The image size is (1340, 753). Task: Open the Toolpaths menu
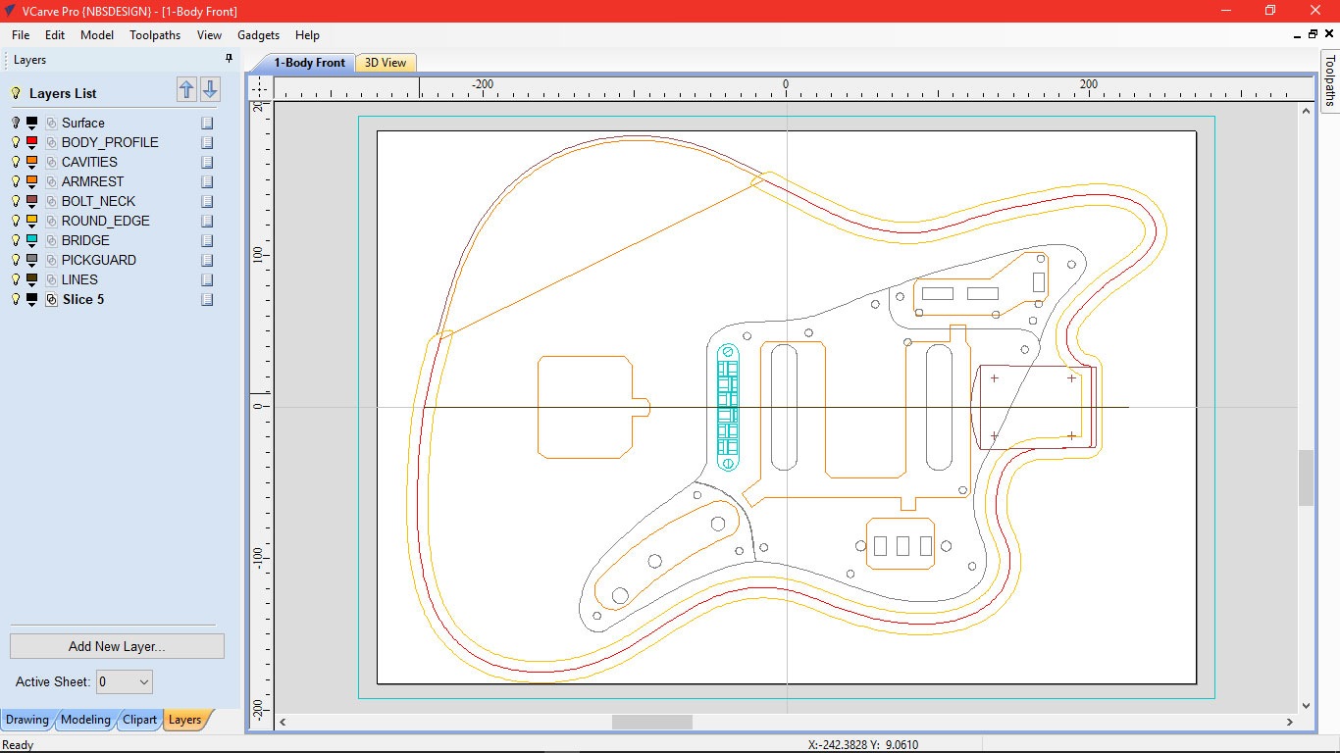point(155,35)
